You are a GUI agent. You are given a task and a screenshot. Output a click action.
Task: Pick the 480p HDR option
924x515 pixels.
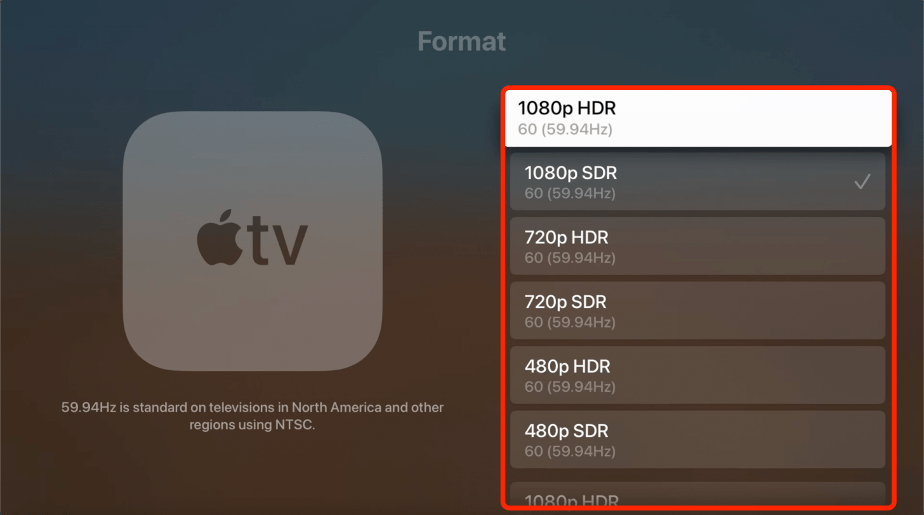(697, 375)
